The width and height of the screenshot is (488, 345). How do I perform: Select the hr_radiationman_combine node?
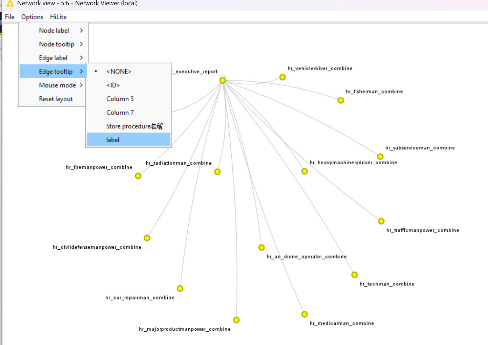[x=217, y=172]
